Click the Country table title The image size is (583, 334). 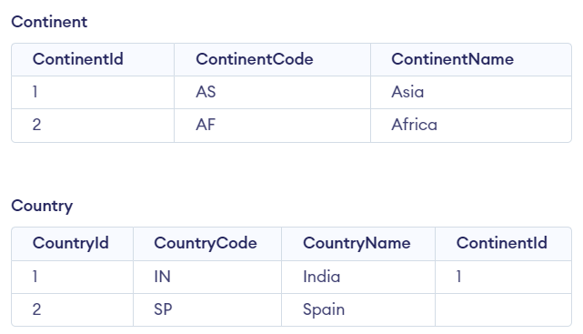point(42,206)
